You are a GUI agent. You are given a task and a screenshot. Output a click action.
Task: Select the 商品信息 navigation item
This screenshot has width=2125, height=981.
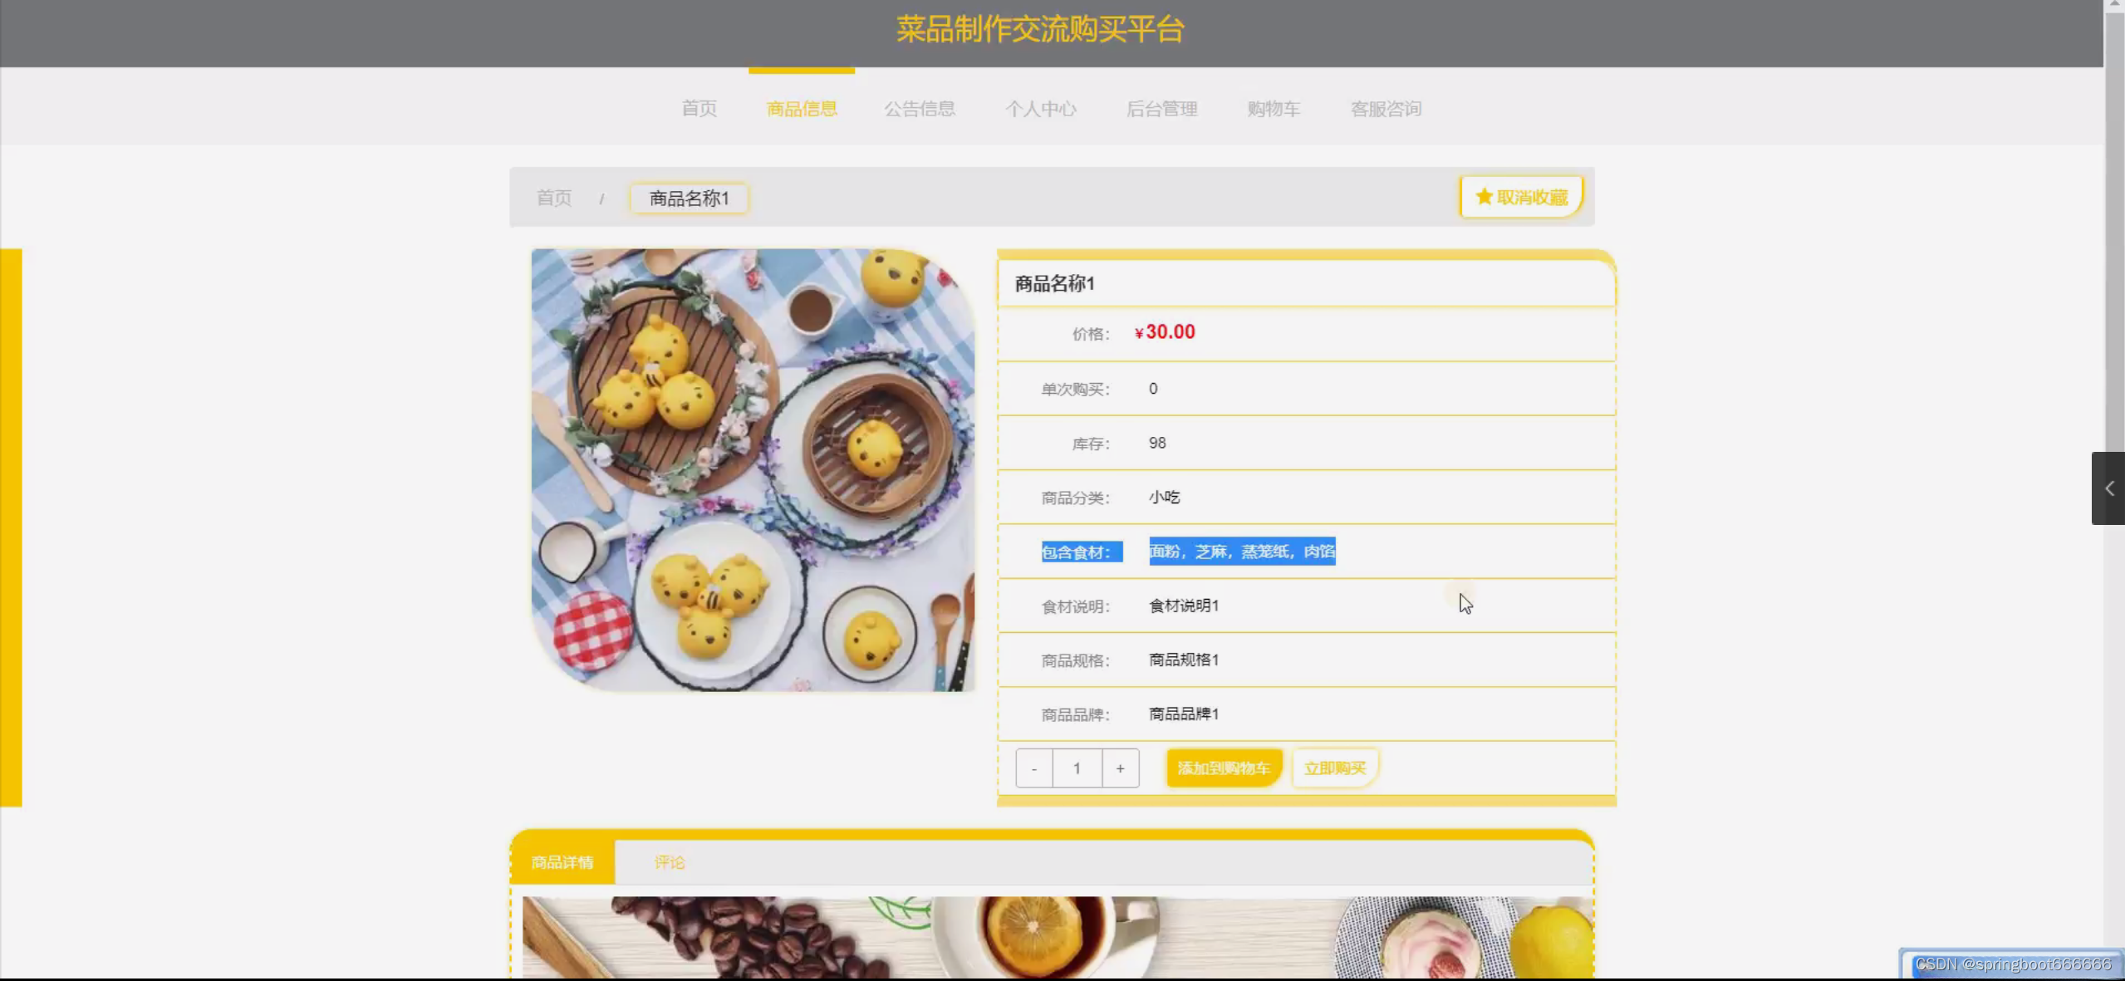point(802,109)
